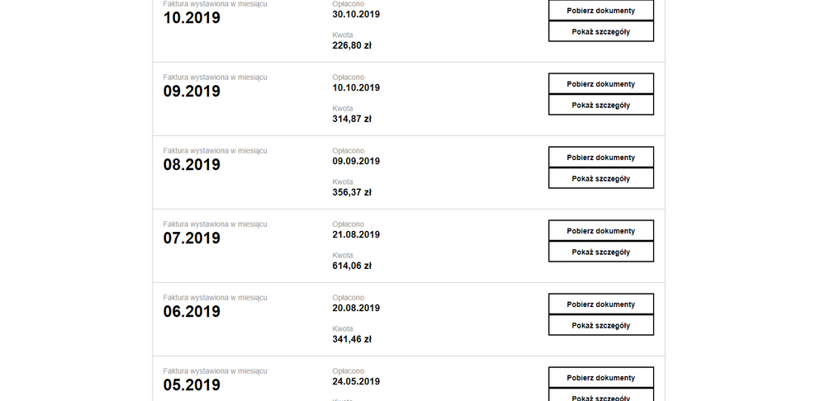The image size is (825, 401).
Task: Select the 09.2019 invoice month heading
Action: point(192,91)
